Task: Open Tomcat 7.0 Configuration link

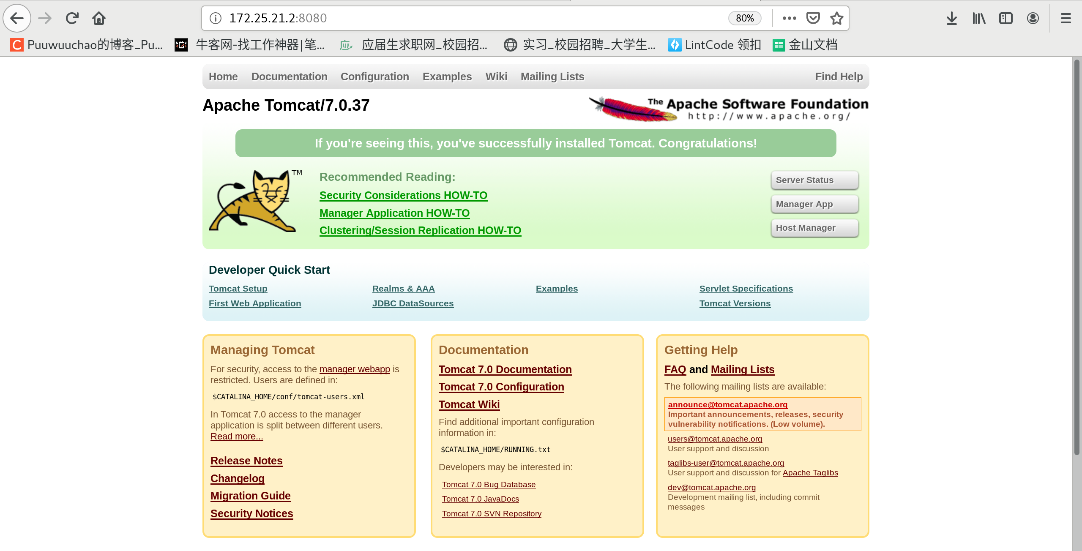Action: tap(501, 387)
